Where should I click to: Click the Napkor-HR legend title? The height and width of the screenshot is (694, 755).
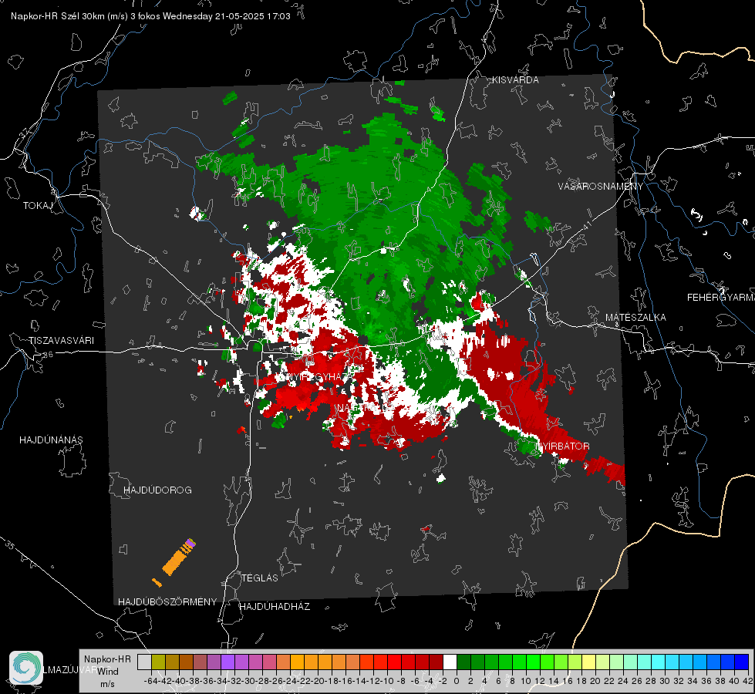tap(107, 659)
